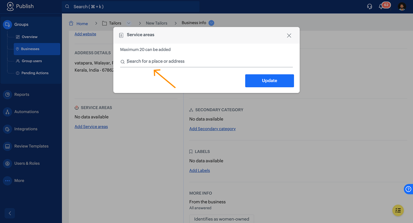This screenshot has height=223, width=413.
Task: Click the Home breadcrumb icon
Action: [71, 23]
